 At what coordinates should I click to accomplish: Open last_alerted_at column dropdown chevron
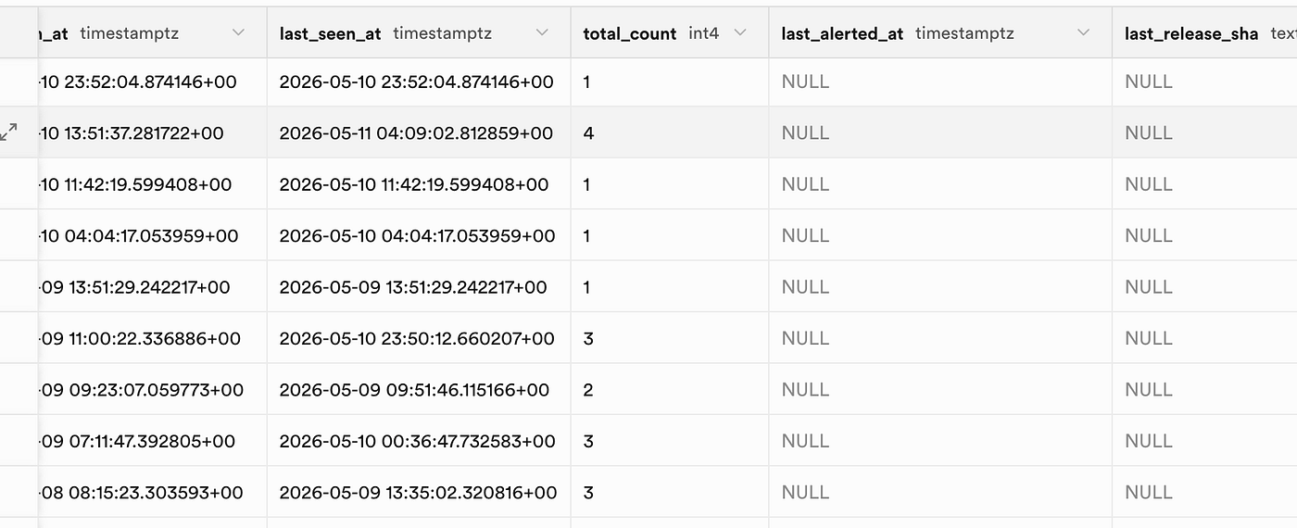[x=1083, y=33]
